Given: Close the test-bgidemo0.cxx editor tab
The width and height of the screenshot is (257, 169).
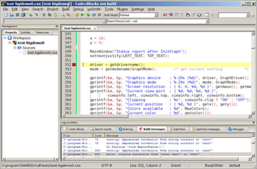Looking at the screenshot, I should [95, 28].
